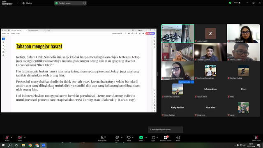Open Menu in shared Acrobat window
The image size is (263, 148).
[x=4, y=30]
